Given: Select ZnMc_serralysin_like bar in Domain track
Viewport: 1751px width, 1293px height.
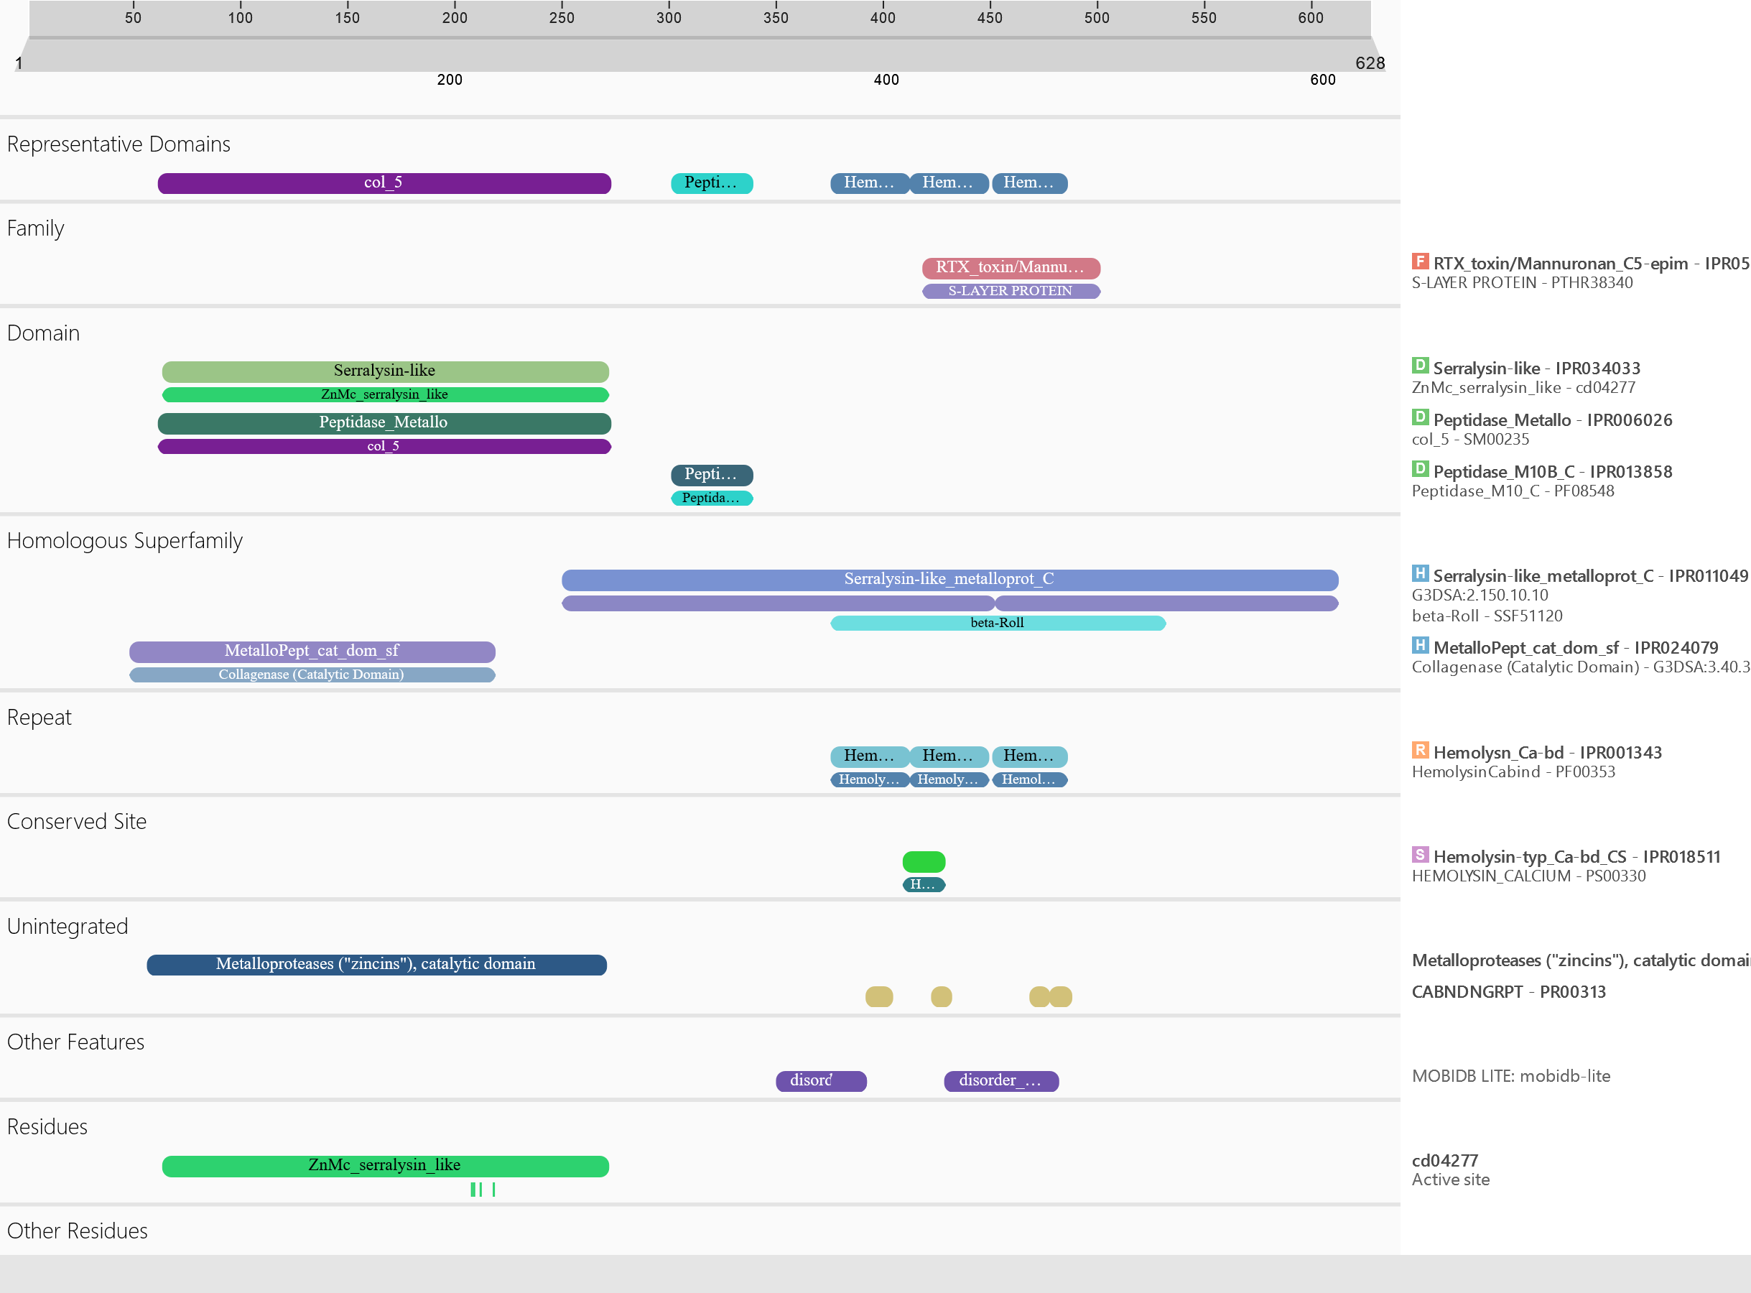Looking at the screenshot, I should tap(385, 394).
